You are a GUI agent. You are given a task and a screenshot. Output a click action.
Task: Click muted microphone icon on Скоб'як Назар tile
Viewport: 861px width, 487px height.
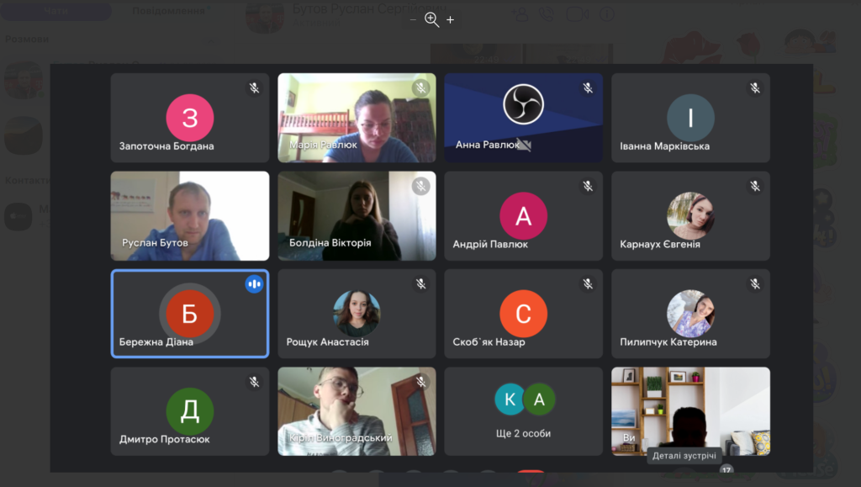click(588, 284)
